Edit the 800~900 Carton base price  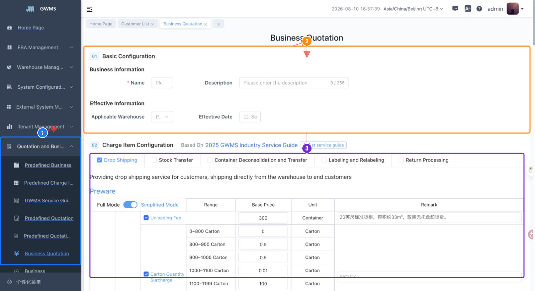point(263,244)
